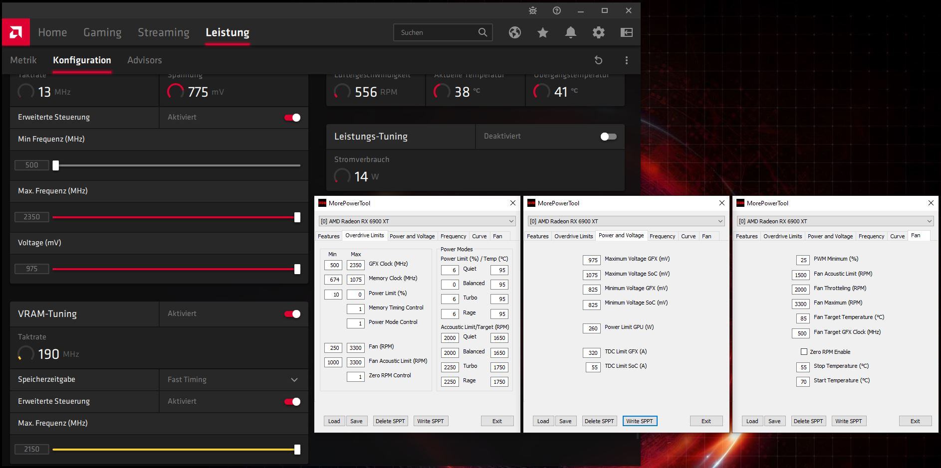Click the AMD logo icon
Viewport: 941px width, 468px height.
coord(16,32)
